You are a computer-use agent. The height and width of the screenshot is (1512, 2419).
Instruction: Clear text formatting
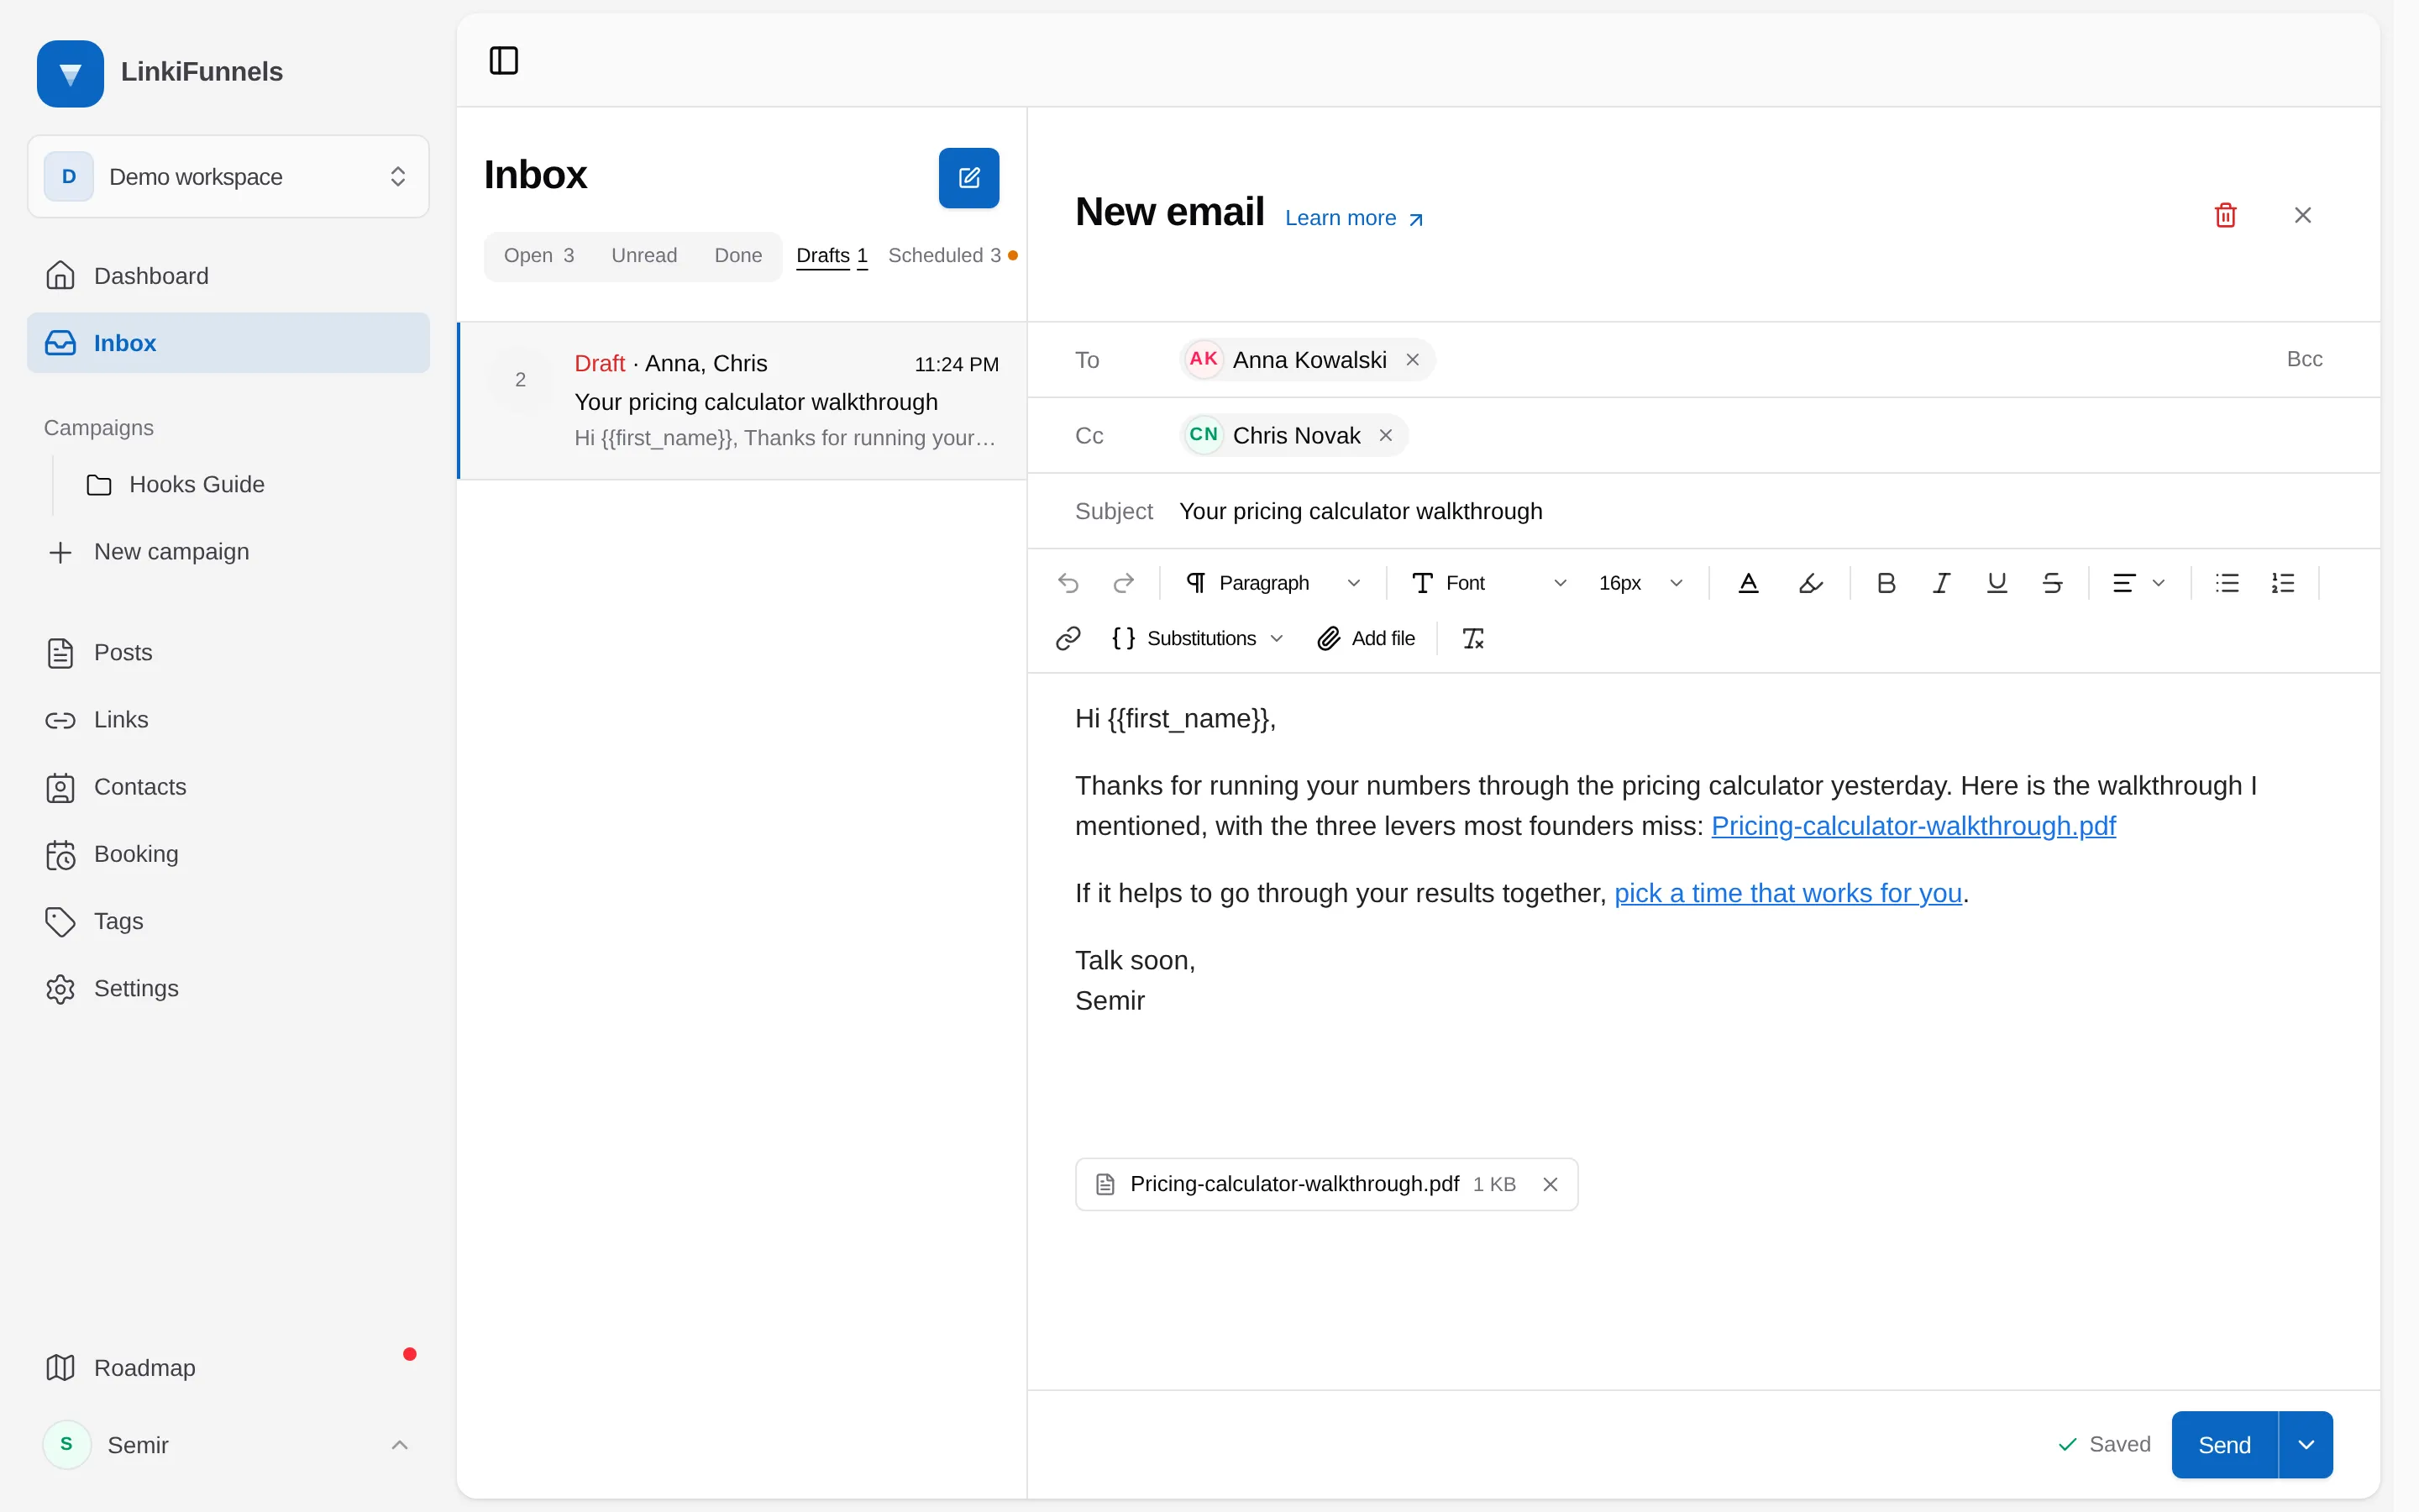point(1473,638)
